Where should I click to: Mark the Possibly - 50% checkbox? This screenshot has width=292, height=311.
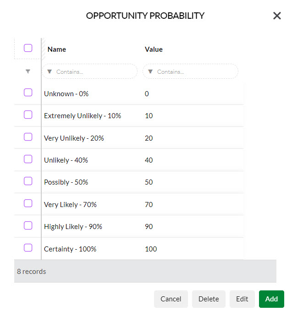click(x=28, y=181)
